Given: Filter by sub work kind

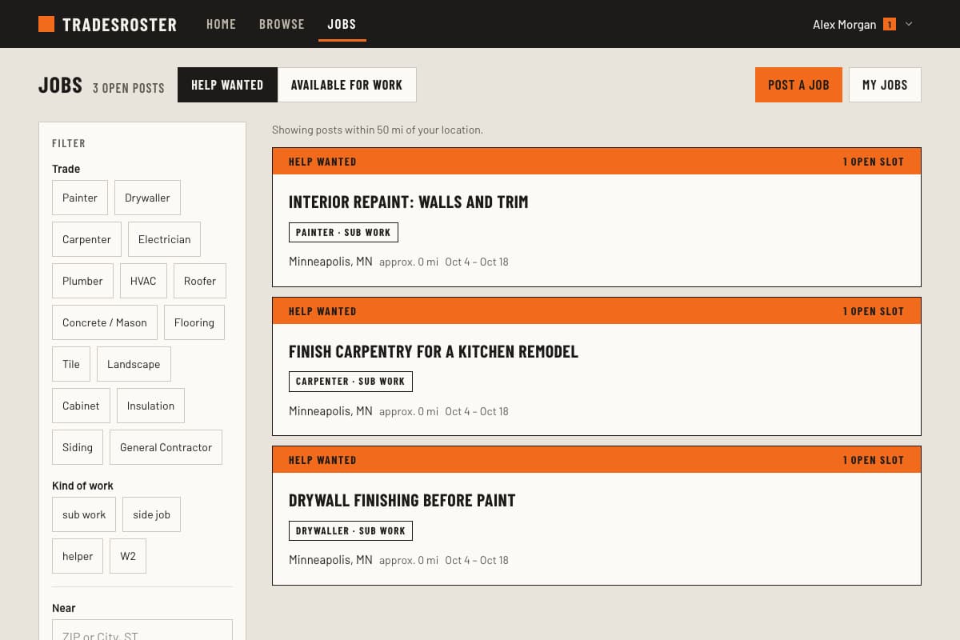Looking at the screenshot, I should tap(84, 514).
